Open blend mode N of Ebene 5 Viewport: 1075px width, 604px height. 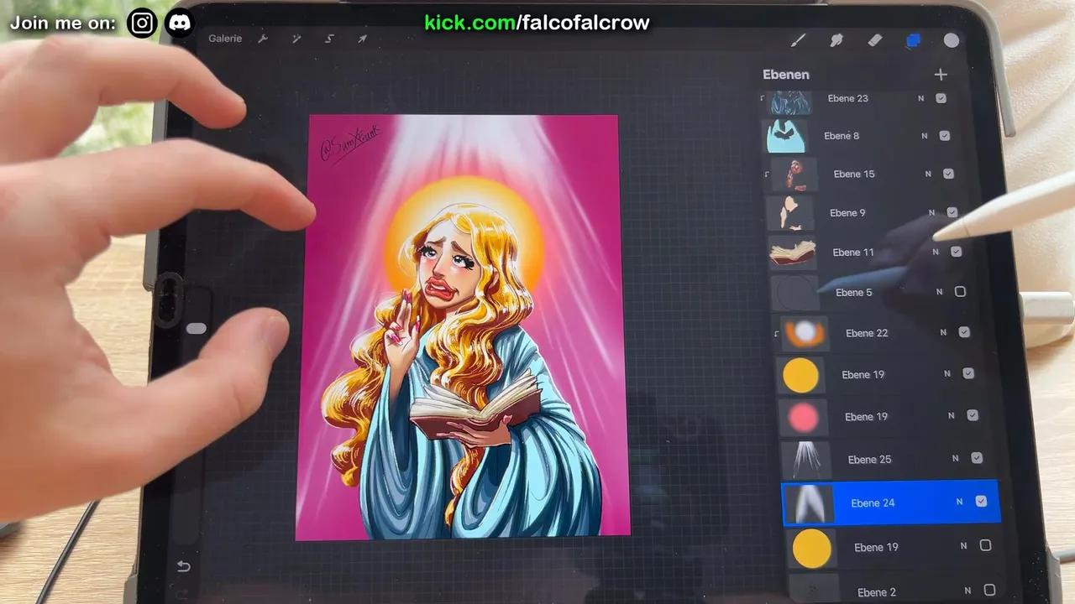click(x=939, y=292)
